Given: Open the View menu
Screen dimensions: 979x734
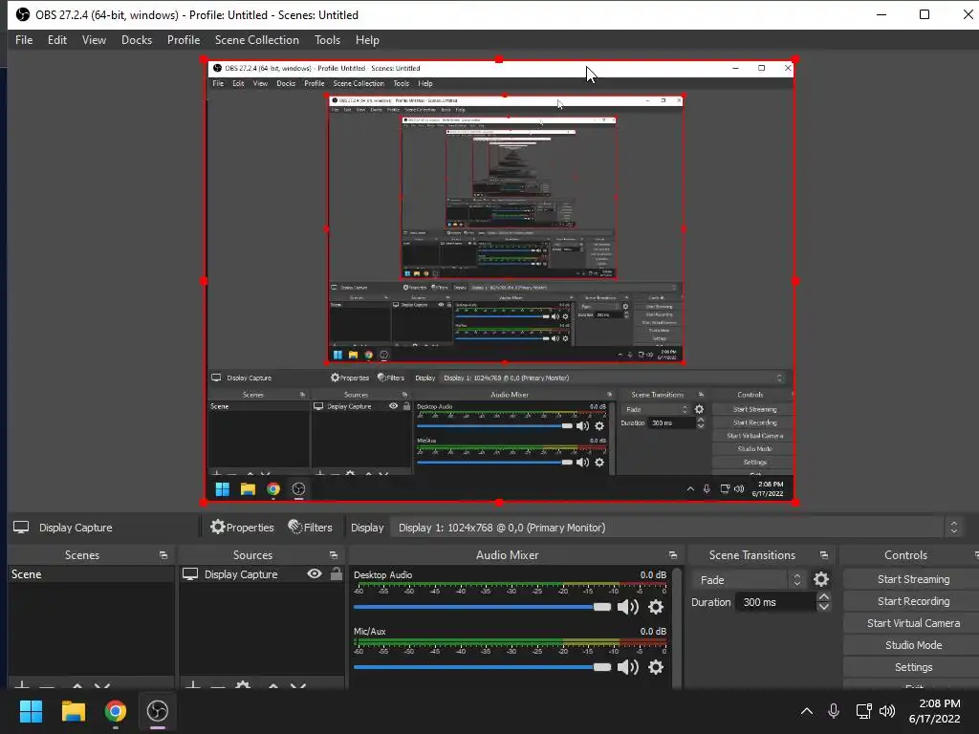Looking at the screenshot, I should click(94, 40).
